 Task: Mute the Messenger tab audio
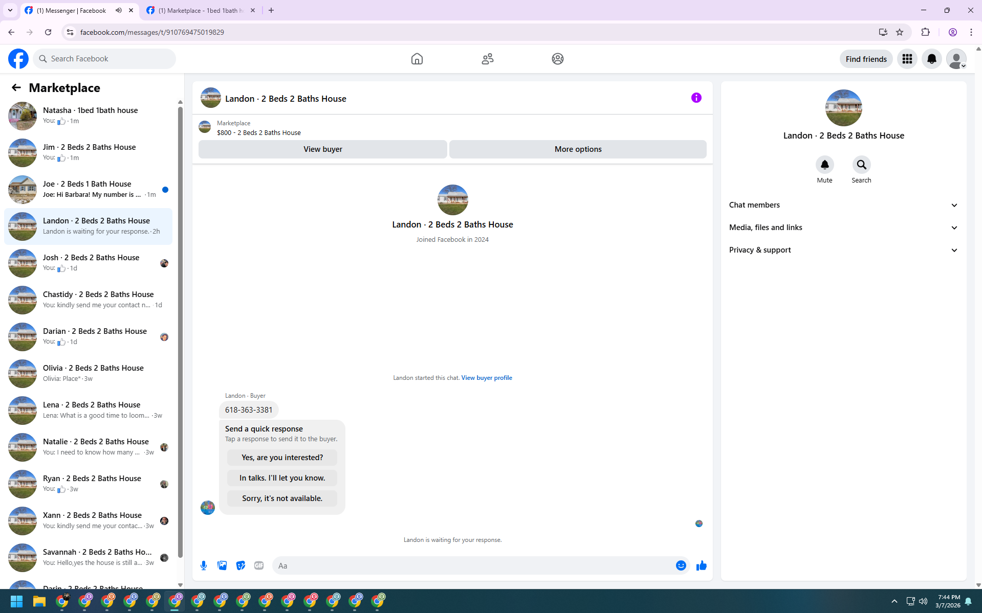(x=119, y=10)
